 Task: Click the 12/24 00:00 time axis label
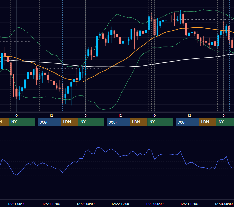point(224,204)
